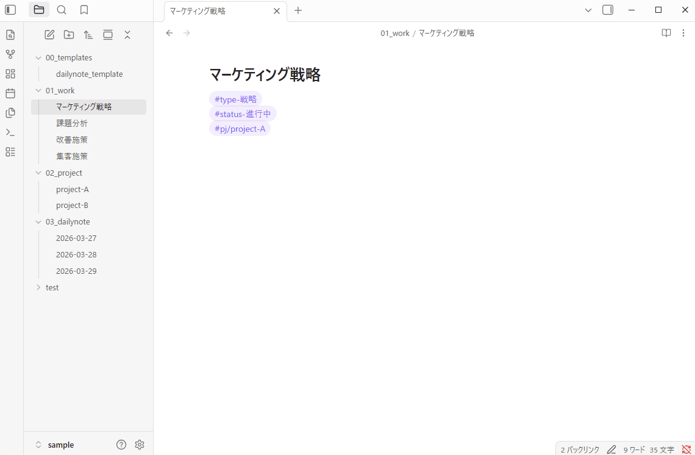Viewport: 695px width, 455px height.
Task: Toggle the left sidebar panel
Action: [10, 10]
